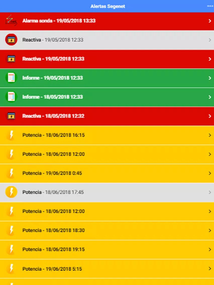The width and height of the screenshot is (214, 285).
Task: Click the lightning icon on Potencia 18:30 row
Action: click(11, 230)
